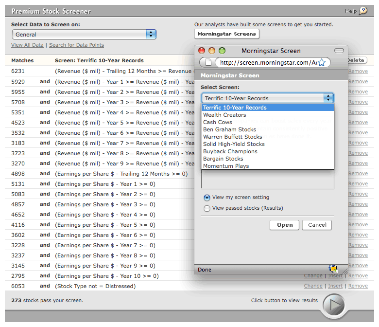Choose Wealth Creators from the list
Screen dimensions: 379x327
click(x=268, y=115)
